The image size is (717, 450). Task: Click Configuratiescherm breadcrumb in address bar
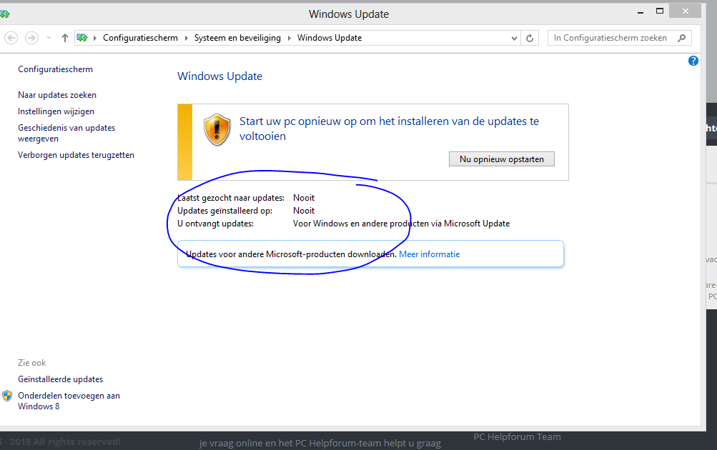[140, 38]
